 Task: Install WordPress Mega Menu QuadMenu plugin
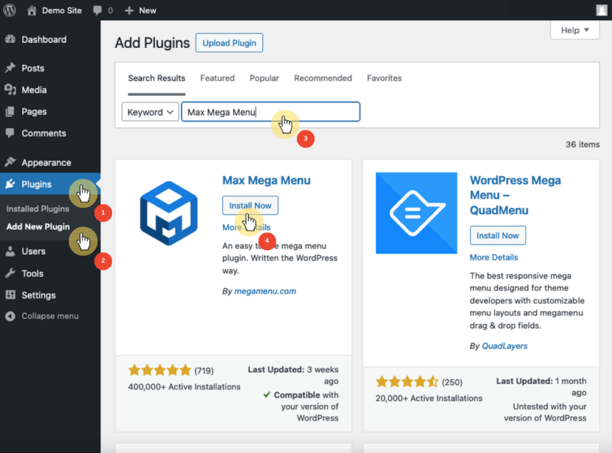click(498, 235)
